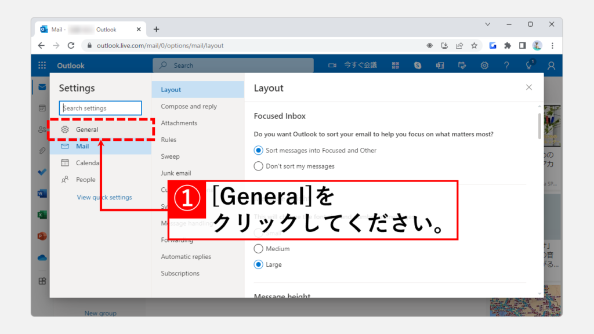
Task: Open the Outlook app launcher grid
Action: [42, 66]
